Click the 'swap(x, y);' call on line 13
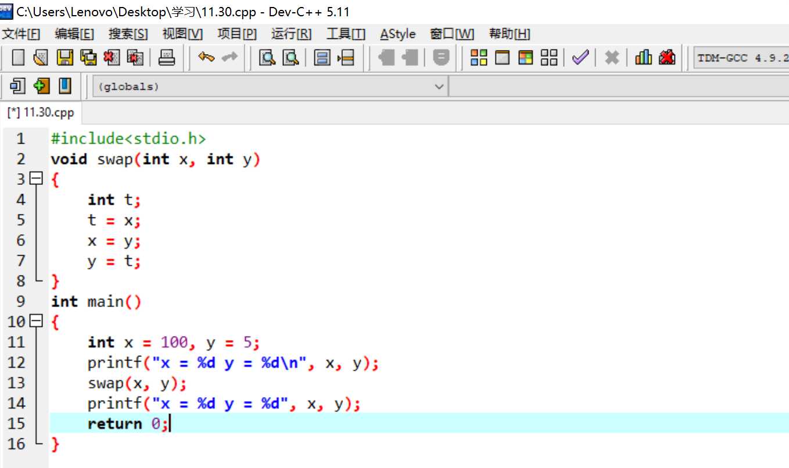This screenshot has width=789, height=468. point(137,383)
